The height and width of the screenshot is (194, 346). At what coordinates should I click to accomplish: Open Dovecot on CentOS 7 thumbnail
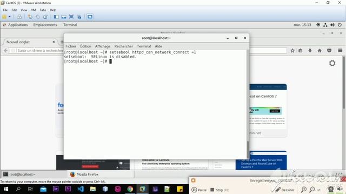click(268, 110)
